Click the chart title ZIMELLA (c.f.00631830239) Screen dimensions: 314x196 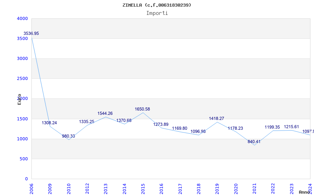coord(157,5)
